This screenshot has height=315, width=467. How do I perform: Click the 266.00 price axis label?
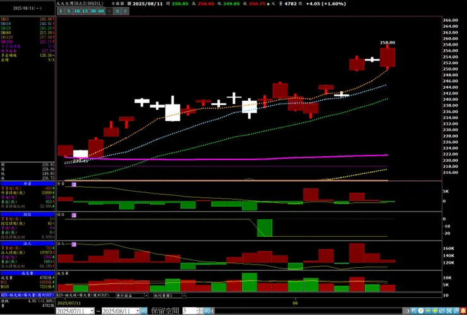451,20
